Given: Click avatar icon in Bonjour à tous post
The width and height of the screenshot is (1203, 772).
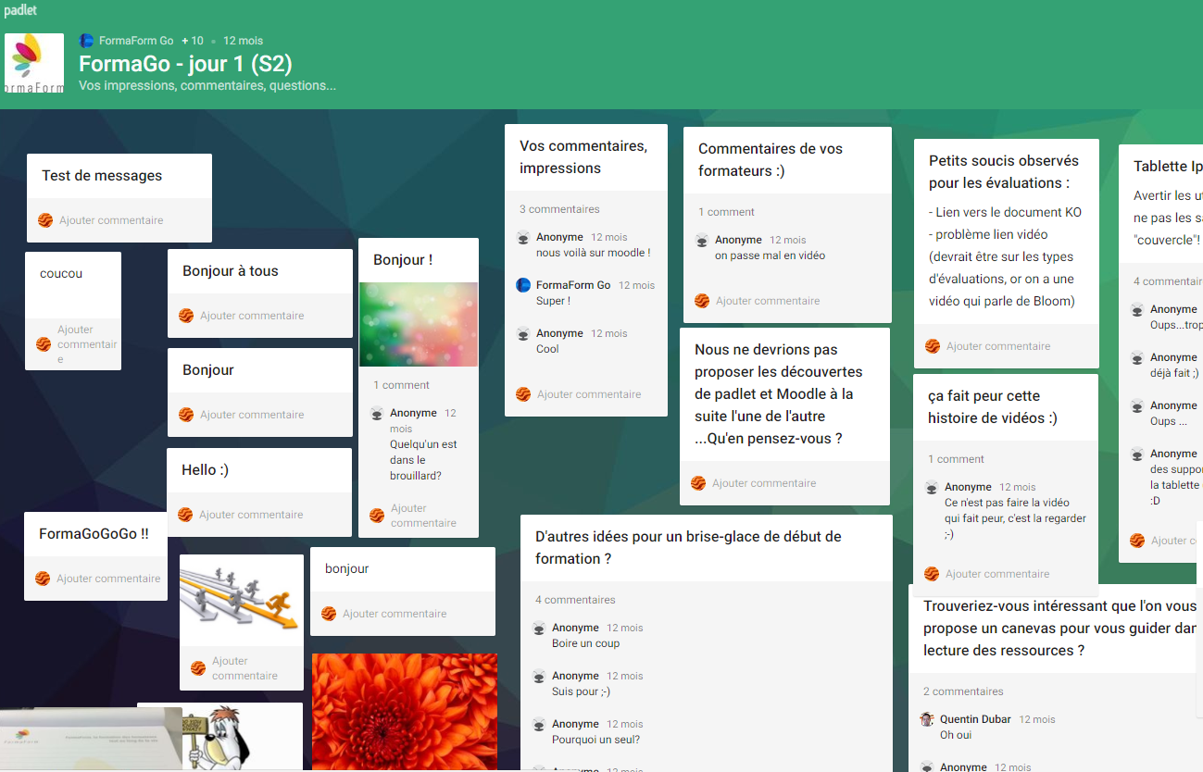Looking at the screenshot, I should point(186,316).
